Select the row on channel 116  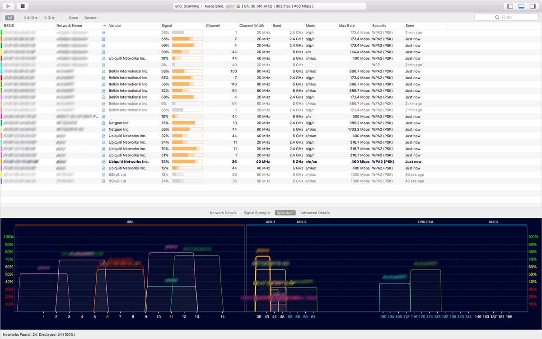click(271, 84)
